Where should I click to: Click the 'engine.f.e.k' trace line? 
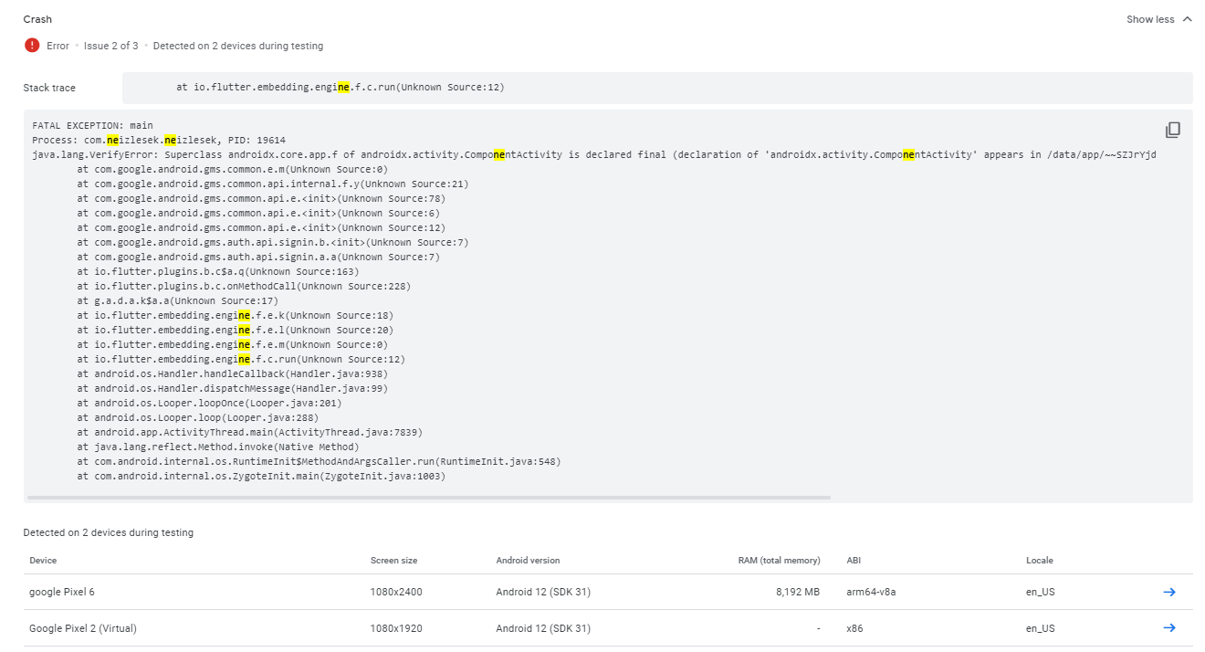click(x=235, y=315)
